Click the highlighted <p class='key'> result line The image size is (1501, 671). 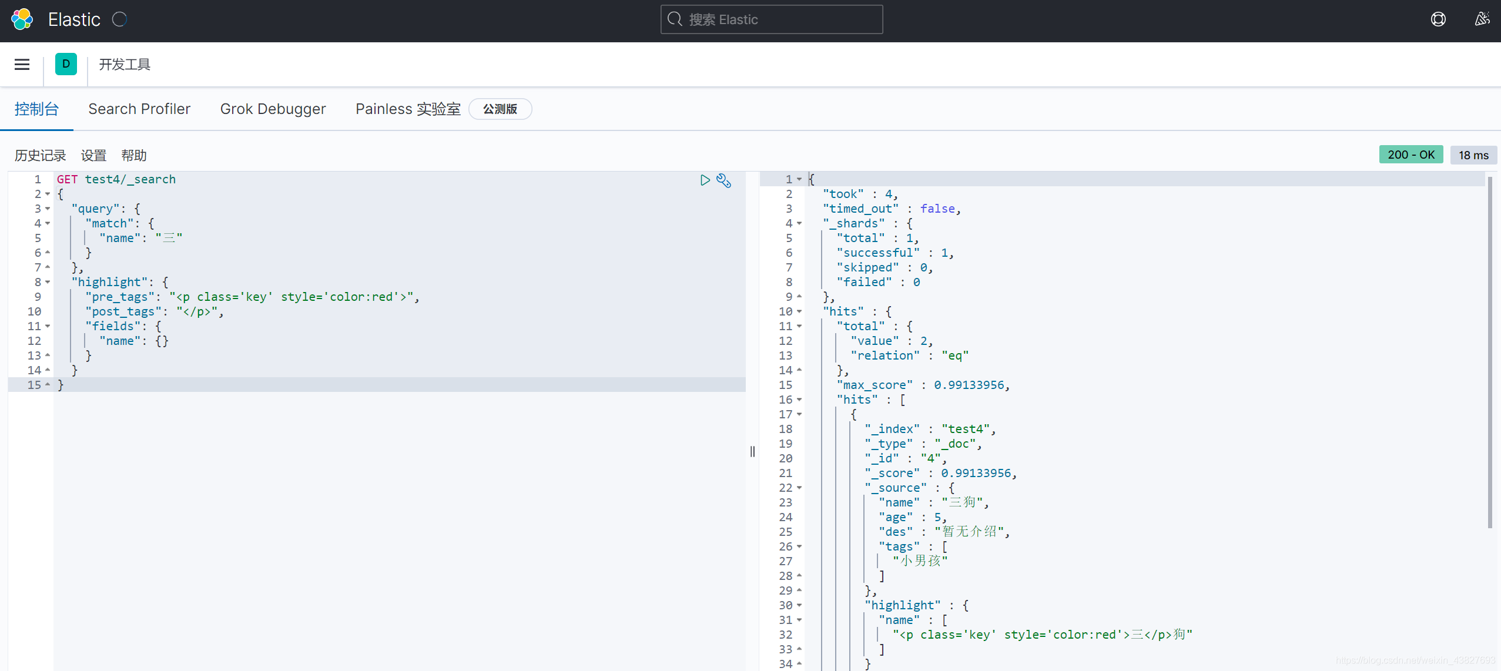[x=1042, y=635]
